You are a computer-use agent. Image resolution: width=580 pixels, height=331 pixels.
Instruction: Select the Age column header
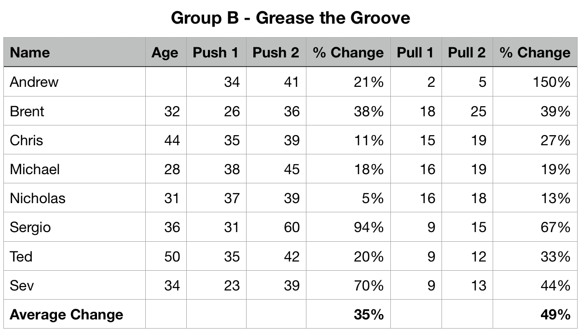pyautogui.click(x=165, y=53)
